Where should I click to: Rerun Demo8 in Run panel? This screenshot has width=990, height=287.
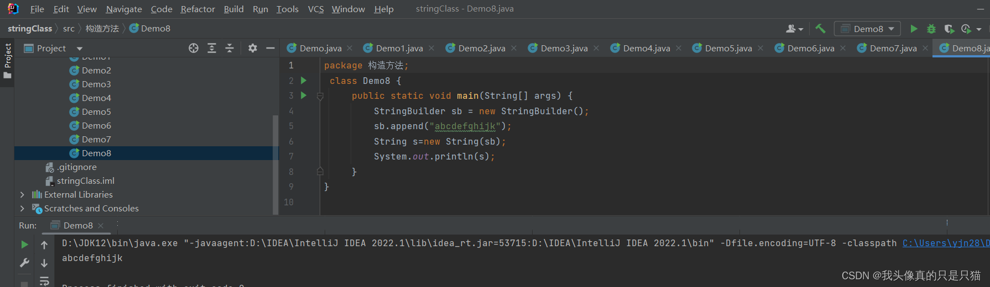[x=24, y=245]
